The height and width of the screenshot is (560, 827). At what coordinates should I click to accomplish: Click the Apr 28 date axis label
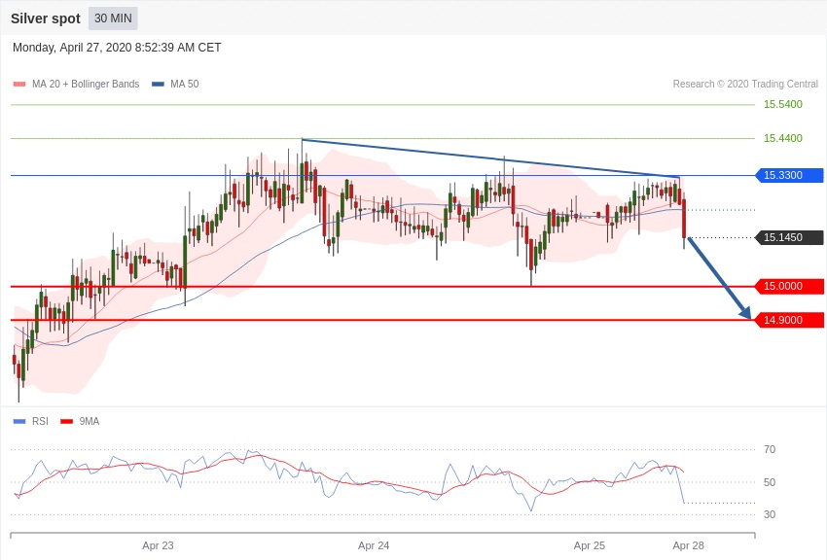click(x=688, y=545)
